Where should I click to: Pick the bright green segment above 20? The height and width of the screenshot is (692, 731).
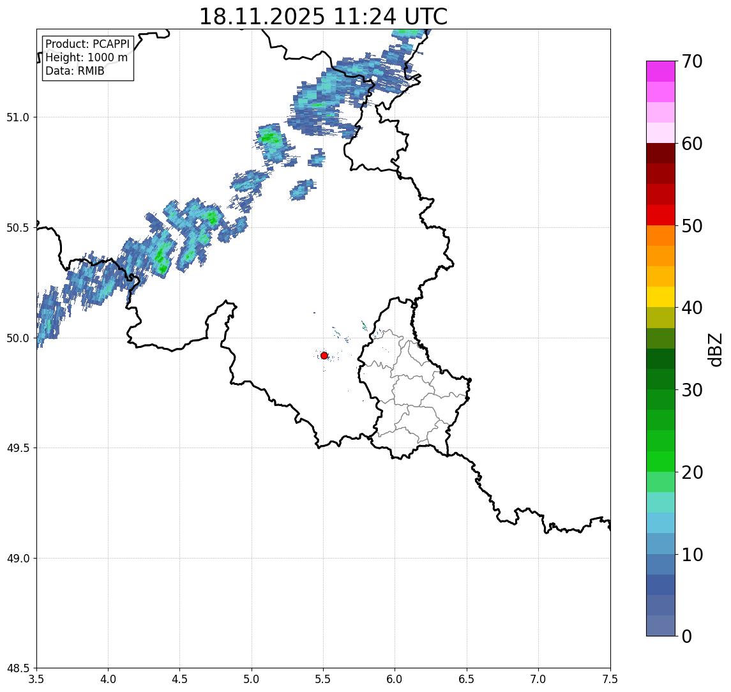661,462
